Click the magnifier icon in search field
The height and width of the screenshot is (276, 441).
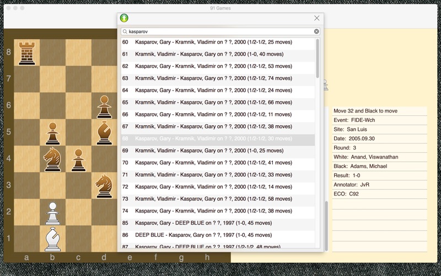[125, 31]
